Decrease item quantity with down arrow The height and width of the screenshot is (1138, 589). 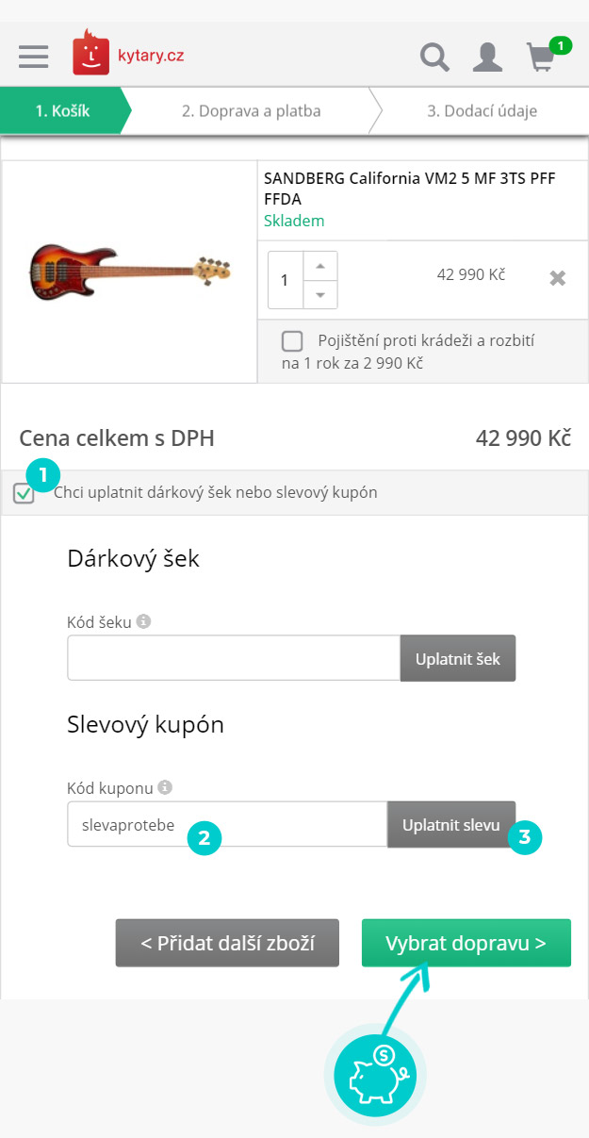(320, 294)
